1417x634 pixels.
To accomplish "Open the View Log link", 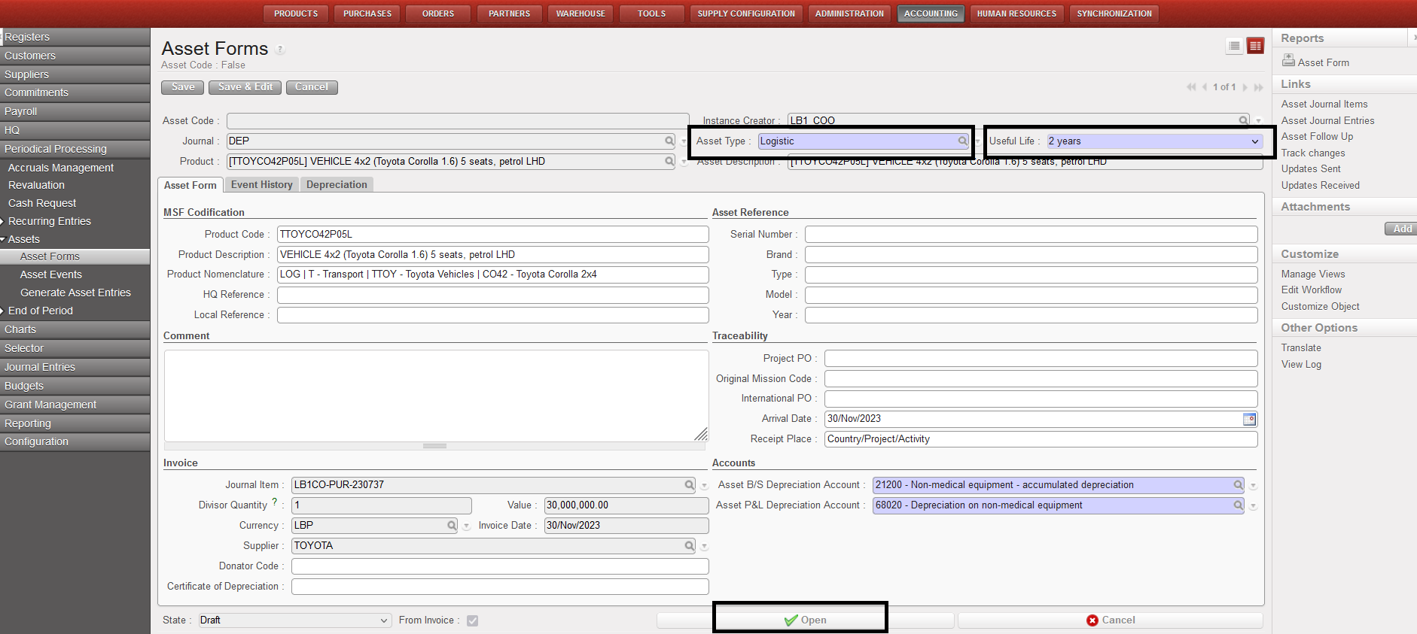I will click(x=1301, y=365).
